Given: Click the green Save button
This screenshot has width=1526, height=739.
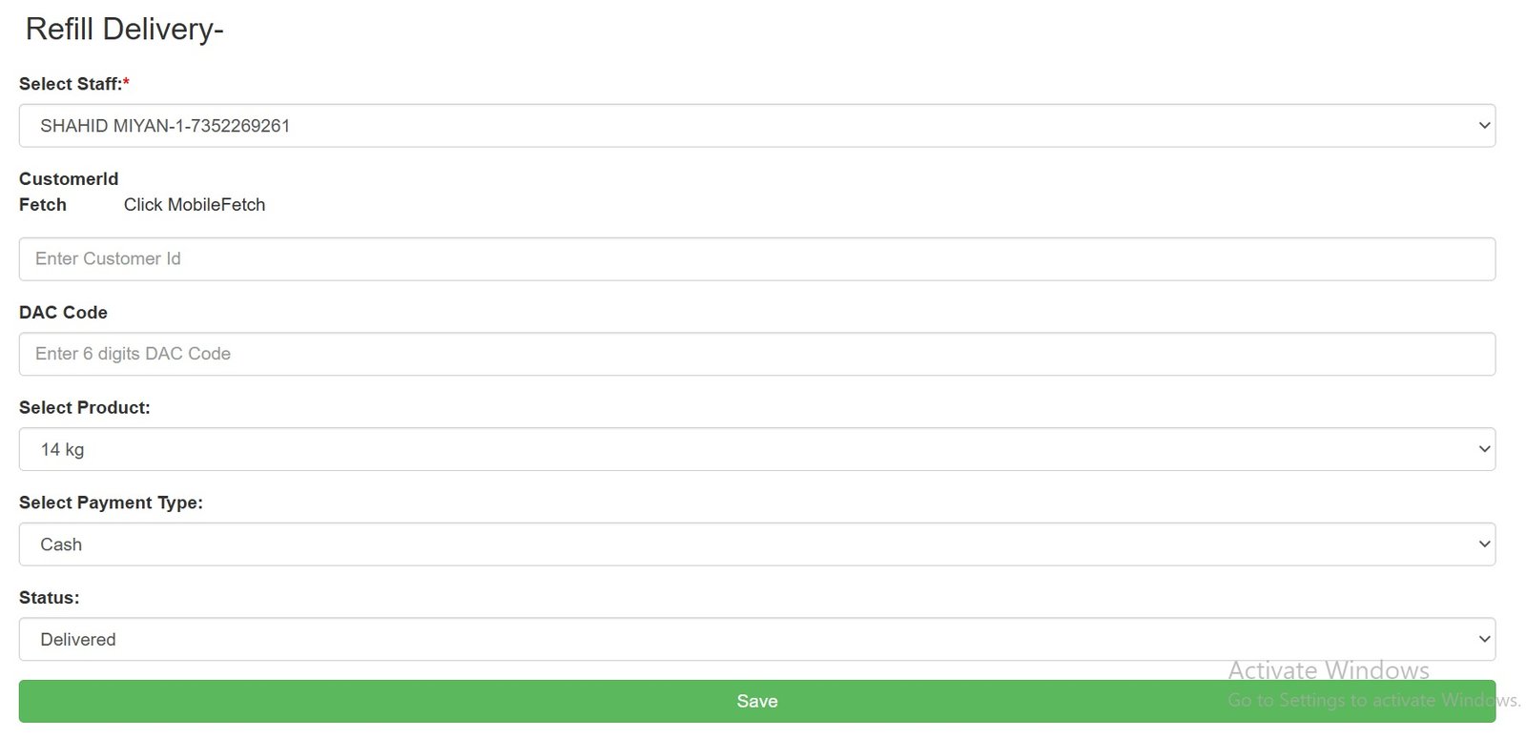Looking at the screenshot, I should coord(756,701).
